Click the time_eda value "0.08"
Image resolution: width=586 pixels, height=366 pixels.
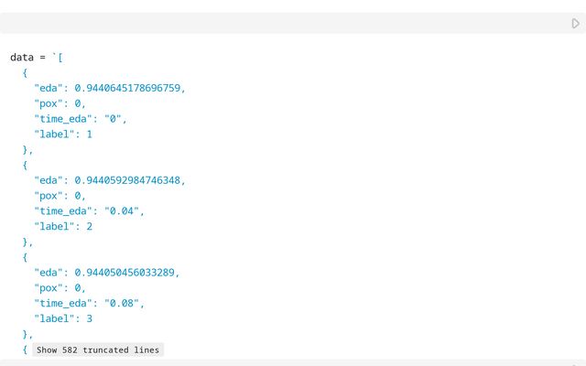pos(125,304)
